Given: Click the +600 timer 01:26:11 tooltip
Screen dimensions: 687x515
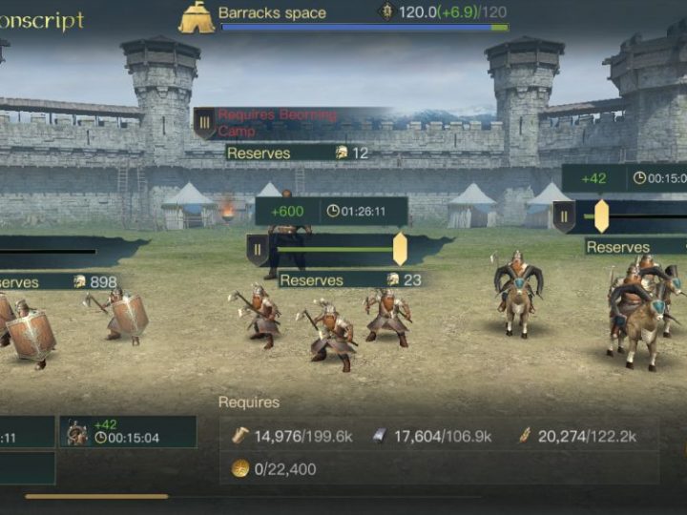Looking at the screenshot, I should coord(332,211).
